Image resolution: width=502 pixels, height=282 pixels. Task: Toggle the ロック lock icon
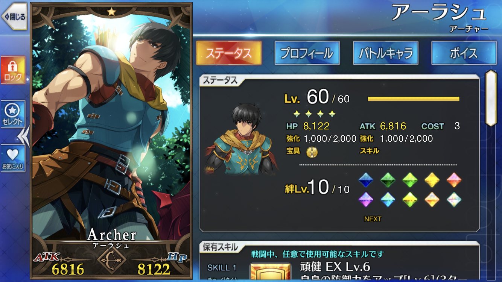click(x=13, y=70)
